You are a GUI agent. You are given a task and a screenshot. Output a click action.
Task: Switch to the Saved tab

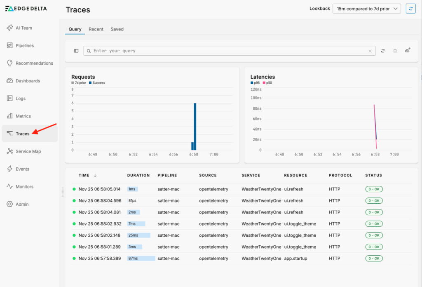(x=117, y=29)
